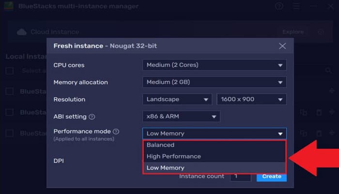The image size is (339, 194).
Task: Click the search icon in Local instances
Action: tap(329, 70)
